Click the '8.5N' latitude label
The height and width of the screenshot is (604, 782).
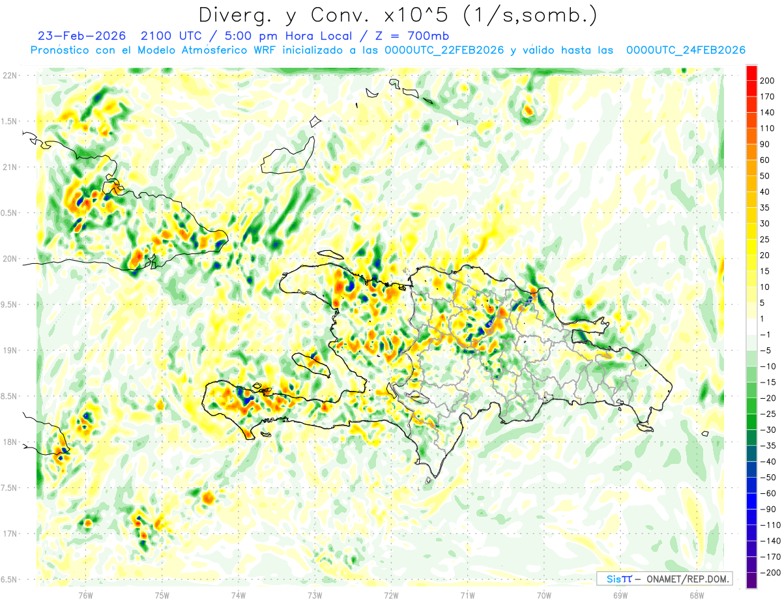tap(10, 396)
